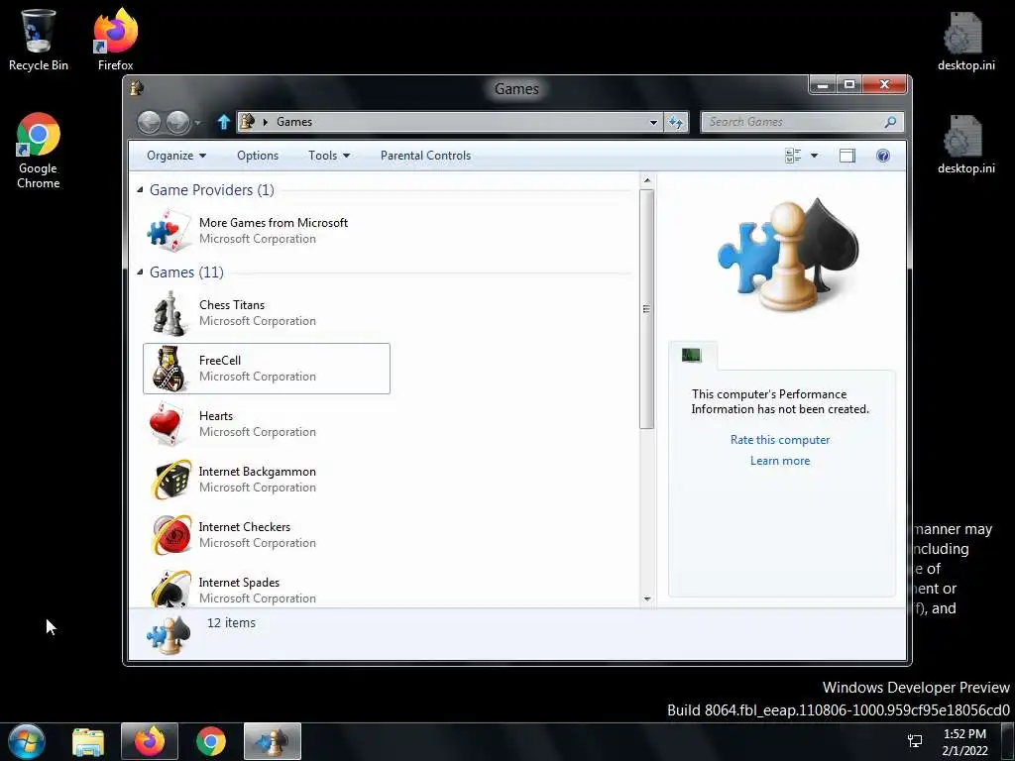Go up one level with blue arrow

point(223,122)
